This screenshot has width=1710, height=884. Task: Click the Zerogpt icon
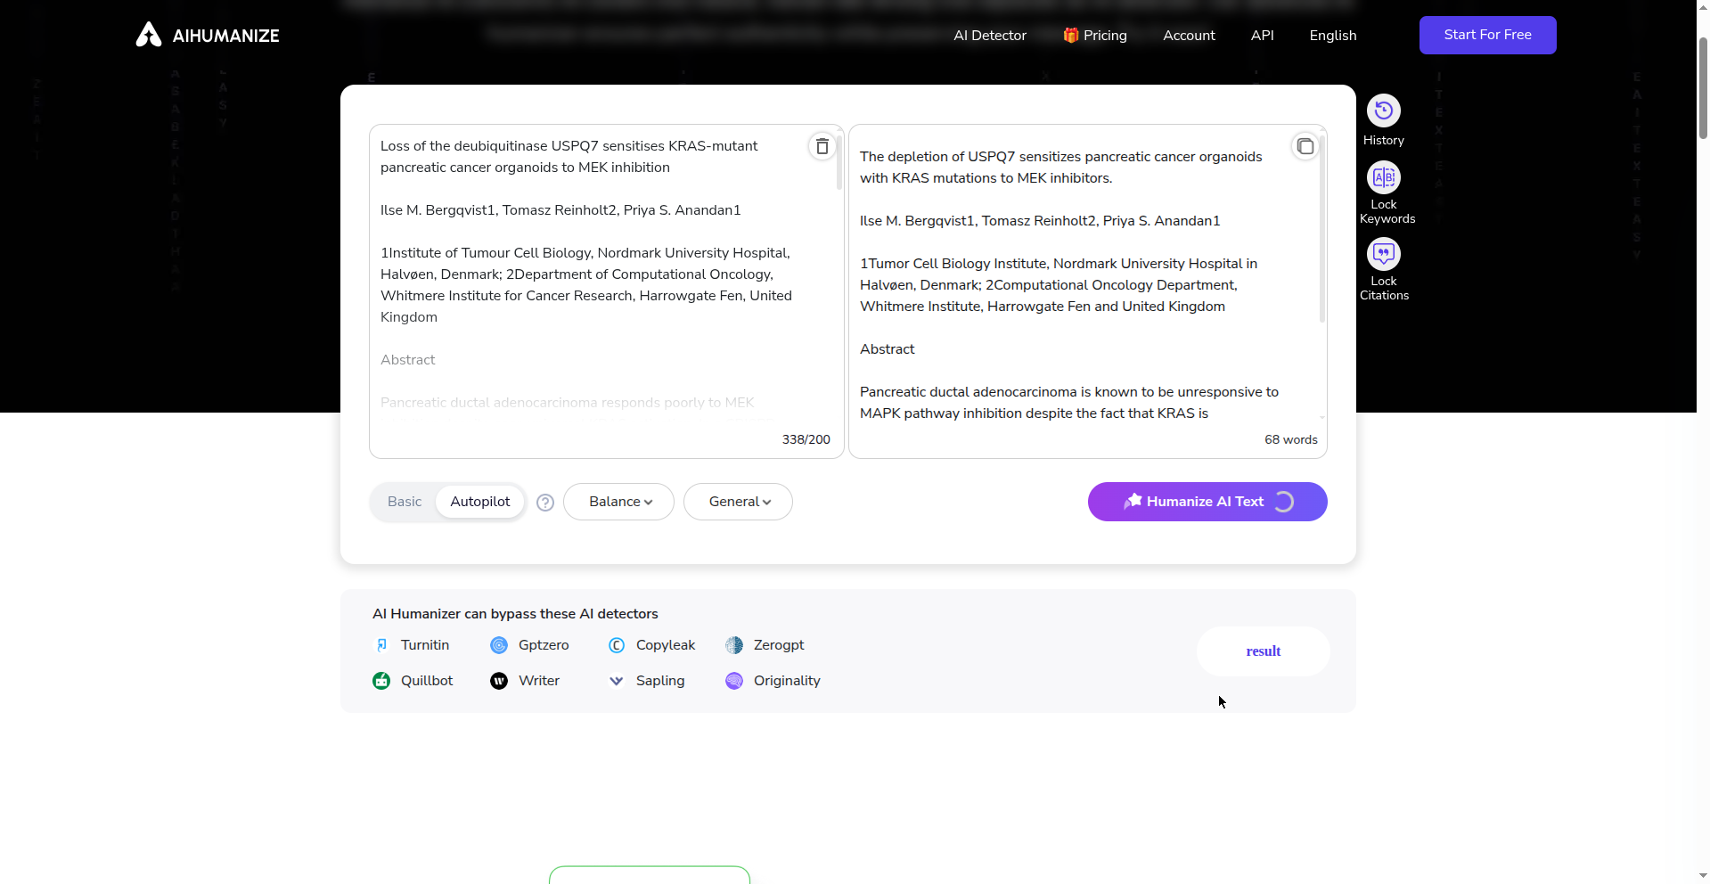click(x=734, y=645)
